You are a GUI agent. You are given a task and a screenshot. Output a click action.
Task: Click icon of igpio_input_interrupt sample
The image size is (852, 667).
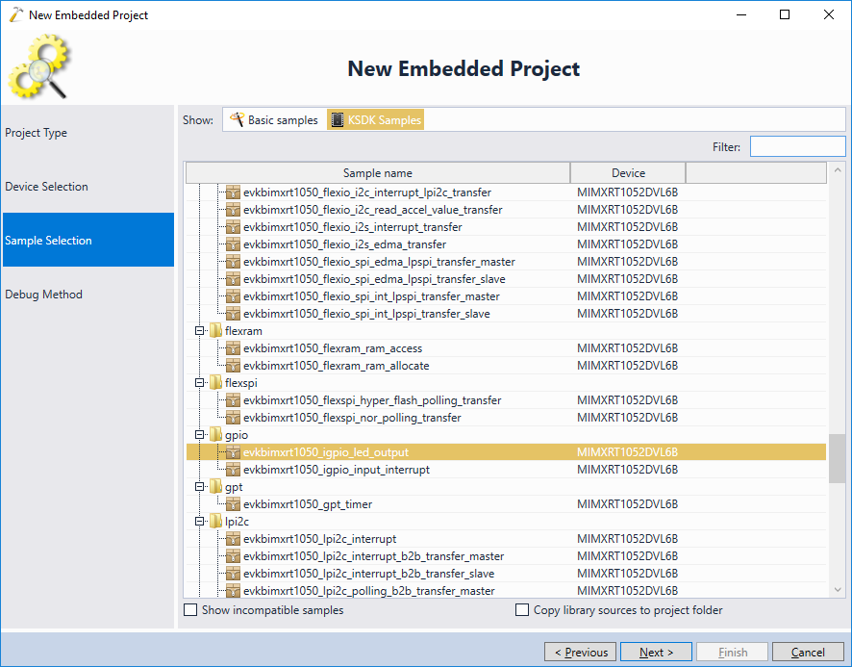click(x=233, y=470)
